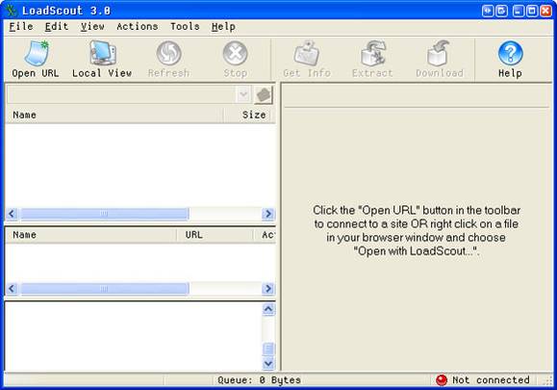Open the Edit menu
This screenshot has width=557, height=390.
coord(57,27)
